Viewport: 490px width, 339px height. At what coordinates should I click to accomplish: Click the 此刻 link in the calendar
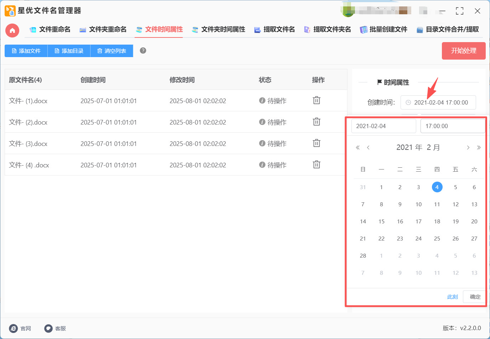pyautogui.click(x=452, y=297)
